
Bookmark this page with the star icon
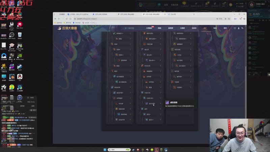[229, 19]
